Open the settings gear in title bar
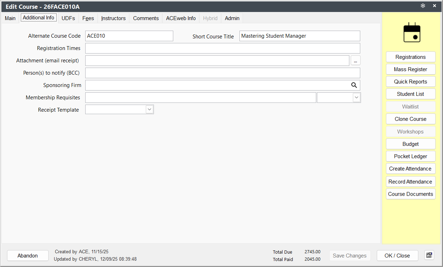The height and width of the screenshot is (267, 443). click(423, 6)
